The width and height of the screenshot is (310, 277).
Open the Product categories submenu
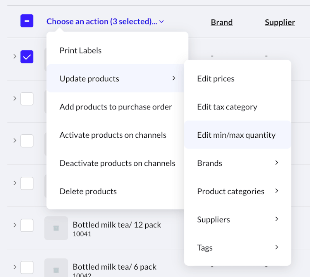point(238,192)
